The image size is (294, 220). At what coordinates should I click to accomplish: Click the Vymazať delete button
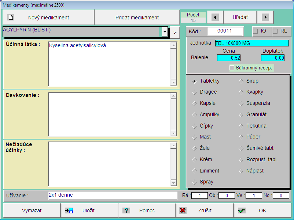32,210
